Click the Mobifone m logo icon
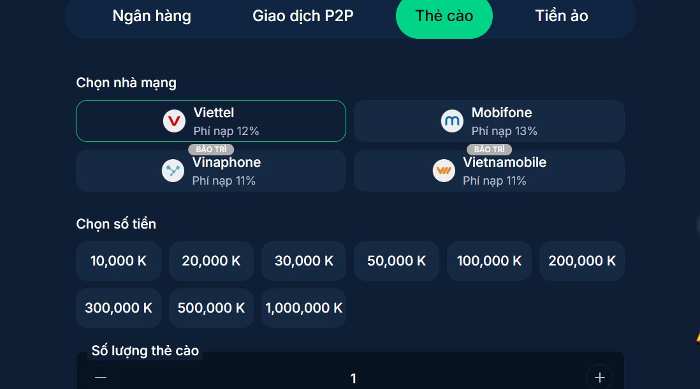700x389 pixels. pos(451,121)
